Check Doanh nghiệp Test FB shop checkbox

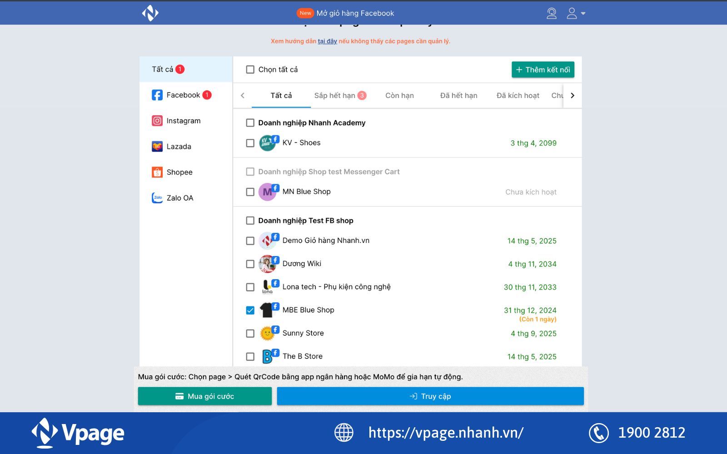point(250,221)
